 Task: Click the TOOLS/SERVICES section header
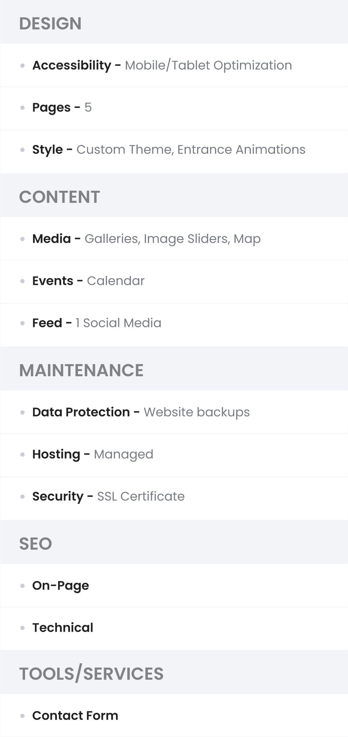[91, 674]
